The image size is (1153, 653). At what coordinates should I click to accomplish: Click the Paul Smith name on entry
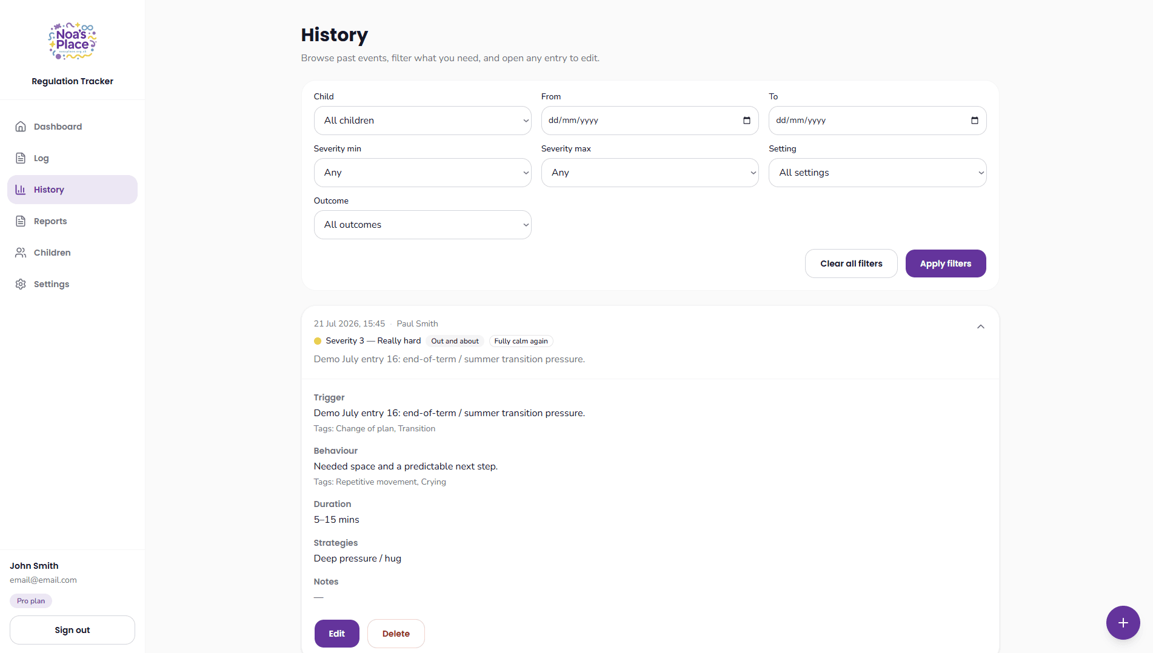(x=417, y=323)
